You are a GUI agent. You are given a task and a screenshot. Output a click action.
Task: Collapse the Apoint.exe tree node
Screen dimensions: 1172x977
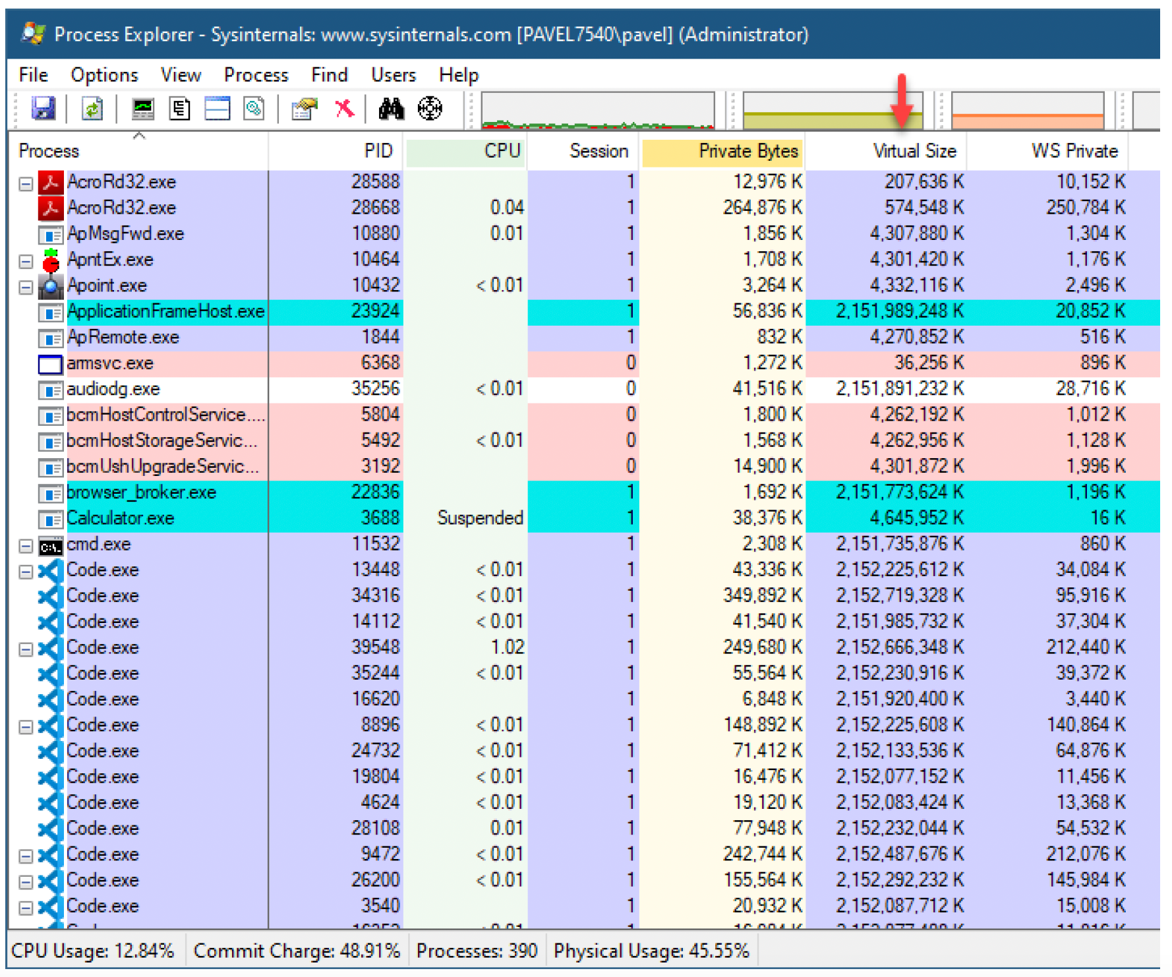click(26, 287)
